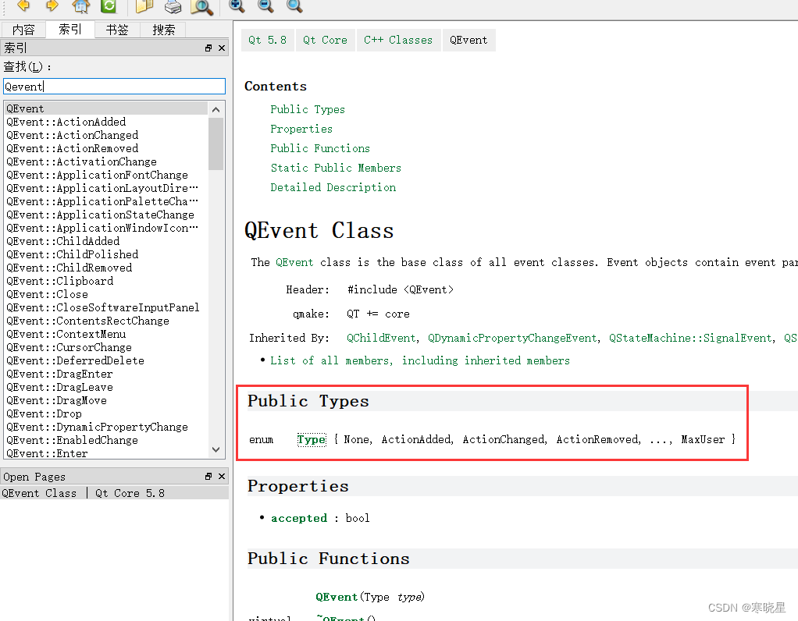Open find in text magnifier icon

[201, 6]
